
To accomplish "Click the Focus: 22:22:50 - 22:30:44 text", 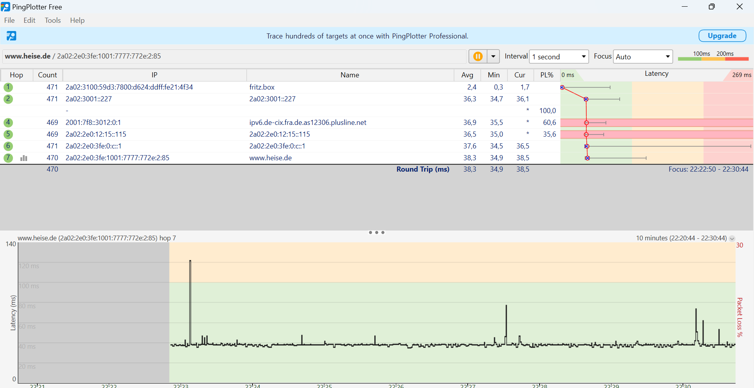I will point(708,169).
